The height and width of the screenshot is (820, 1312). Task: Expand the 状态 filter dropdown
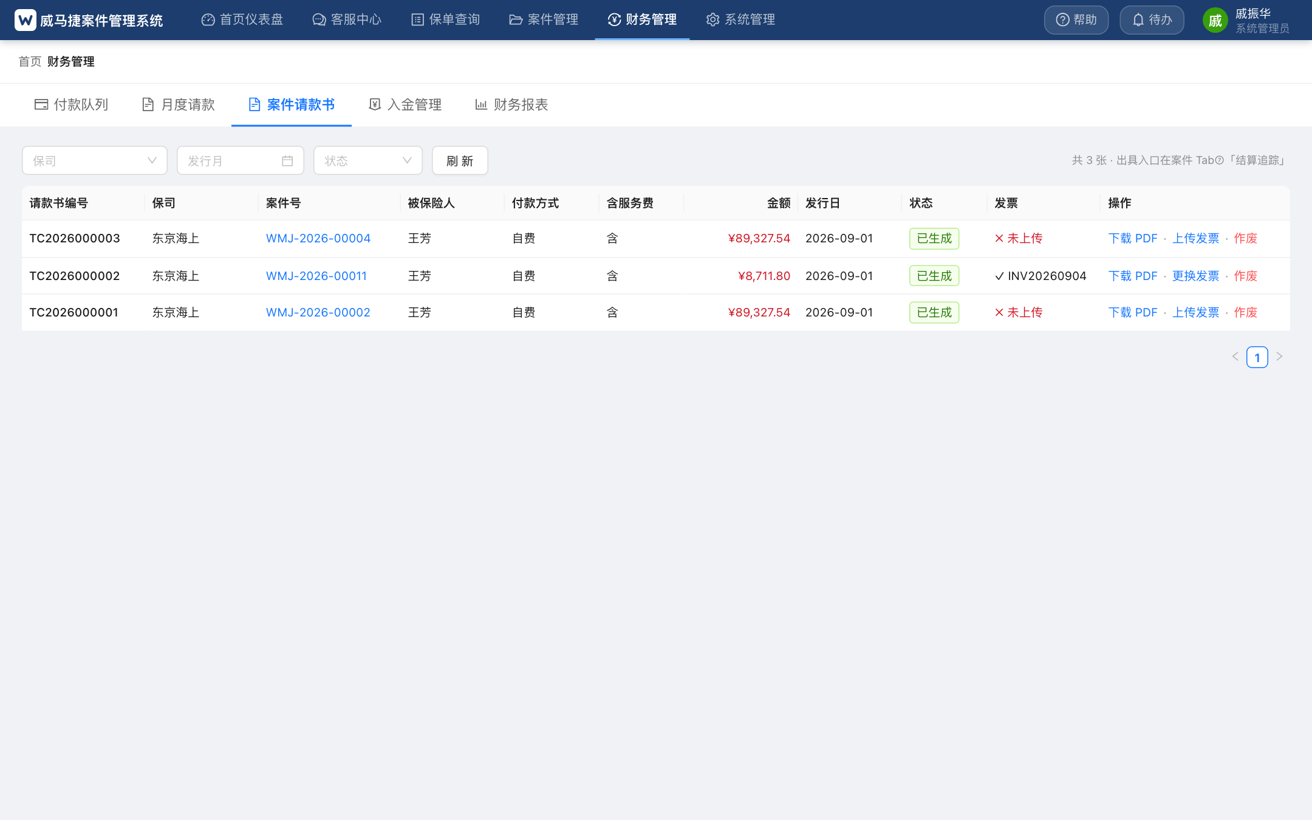click(x=368, y=160)
